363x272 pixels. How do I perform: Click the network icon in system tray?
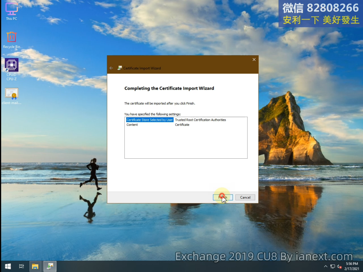pos(333,266)
